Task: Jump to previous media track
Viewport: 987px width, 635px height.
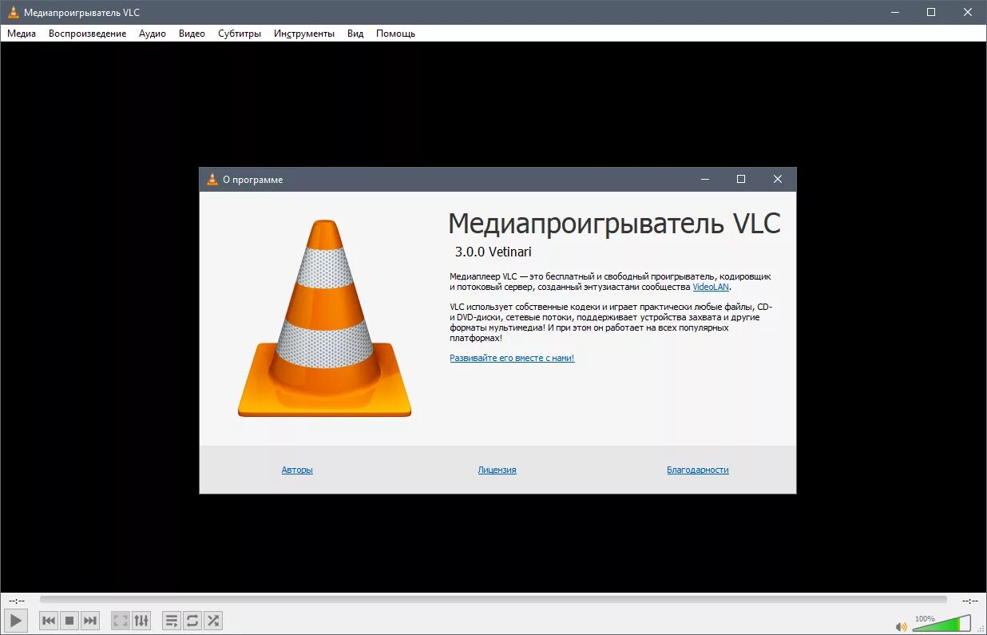Action: tap(49, 620)
